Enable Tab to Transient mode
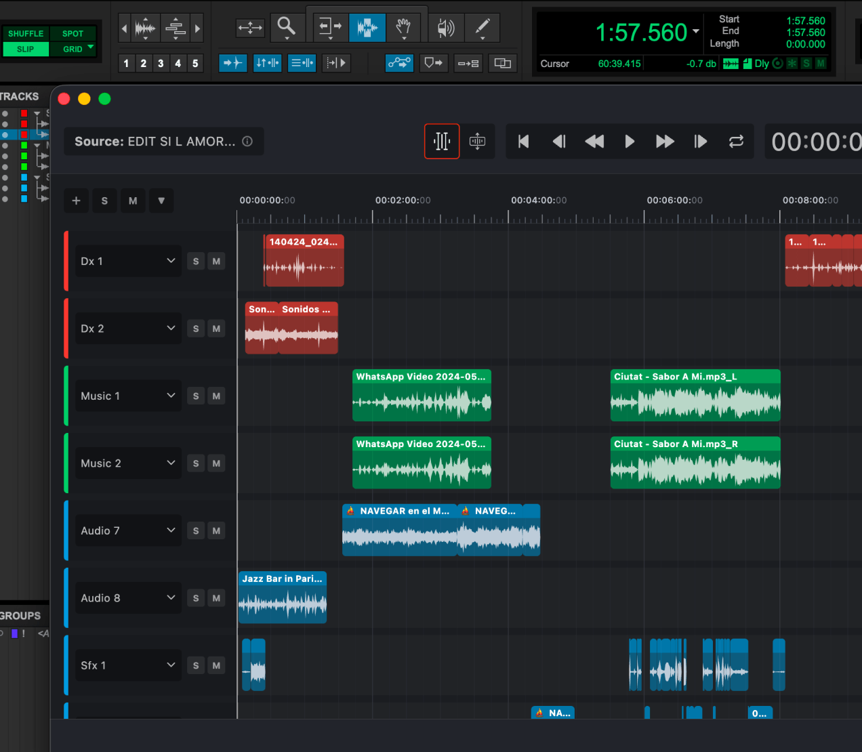The width and height of the screenshot is (862, 752). pos(233,63)
